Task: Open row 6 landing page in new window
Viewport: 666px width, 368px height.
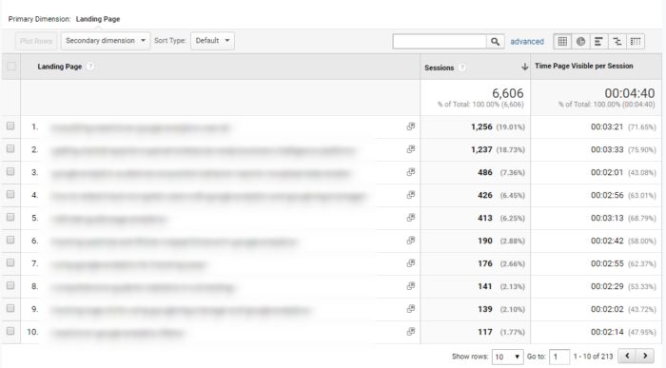Action: pyautogui.click(x=411, y=241)
